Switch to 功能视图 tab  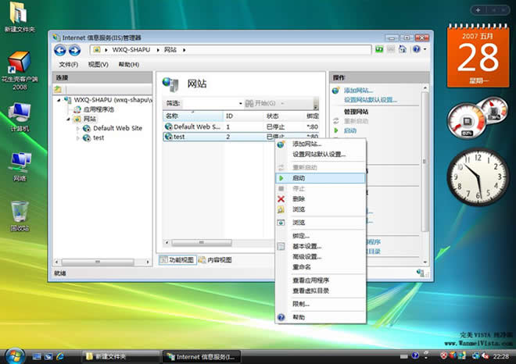(x=177, y=259)
